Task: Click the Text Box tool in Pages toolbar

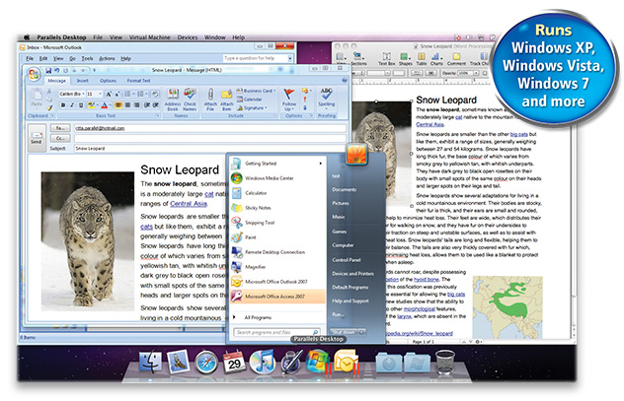Action: pyautogui.click(x=386, y=59)
